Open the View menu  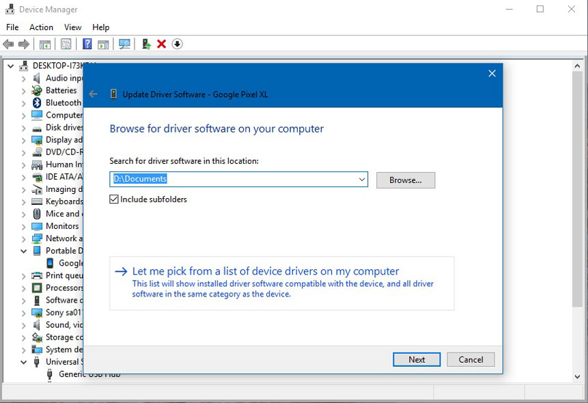point(73,27)
